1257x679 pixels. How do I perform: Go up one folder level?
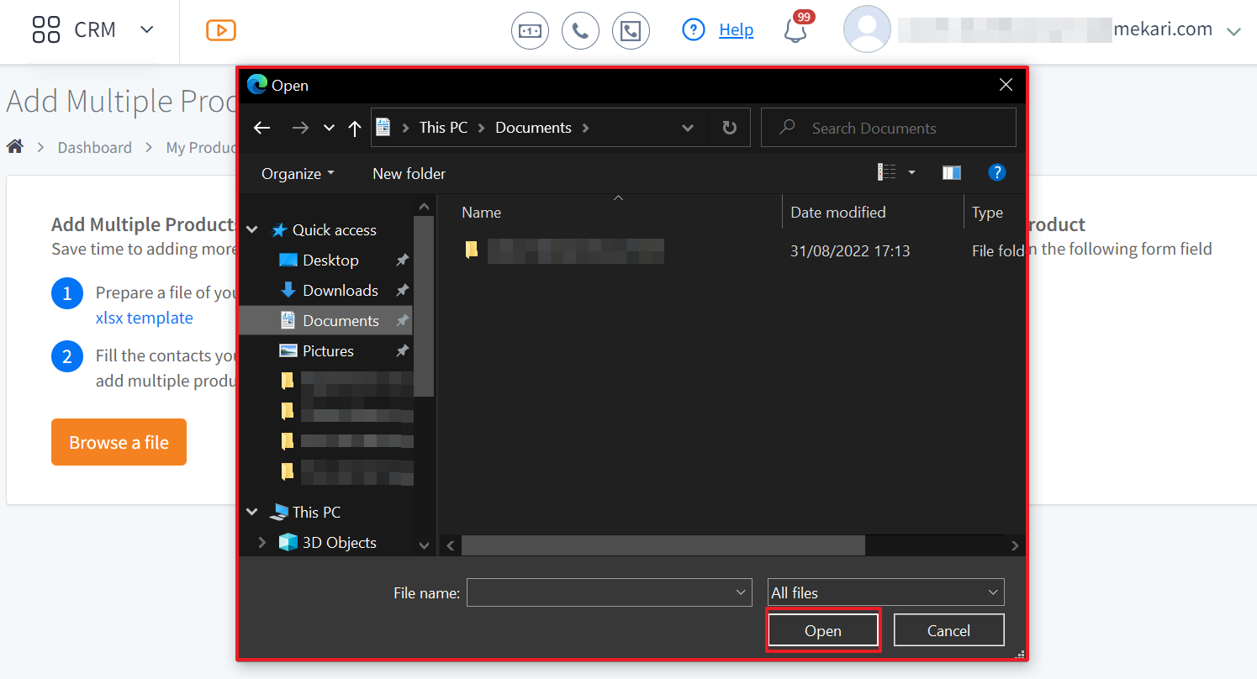point(355,128)
